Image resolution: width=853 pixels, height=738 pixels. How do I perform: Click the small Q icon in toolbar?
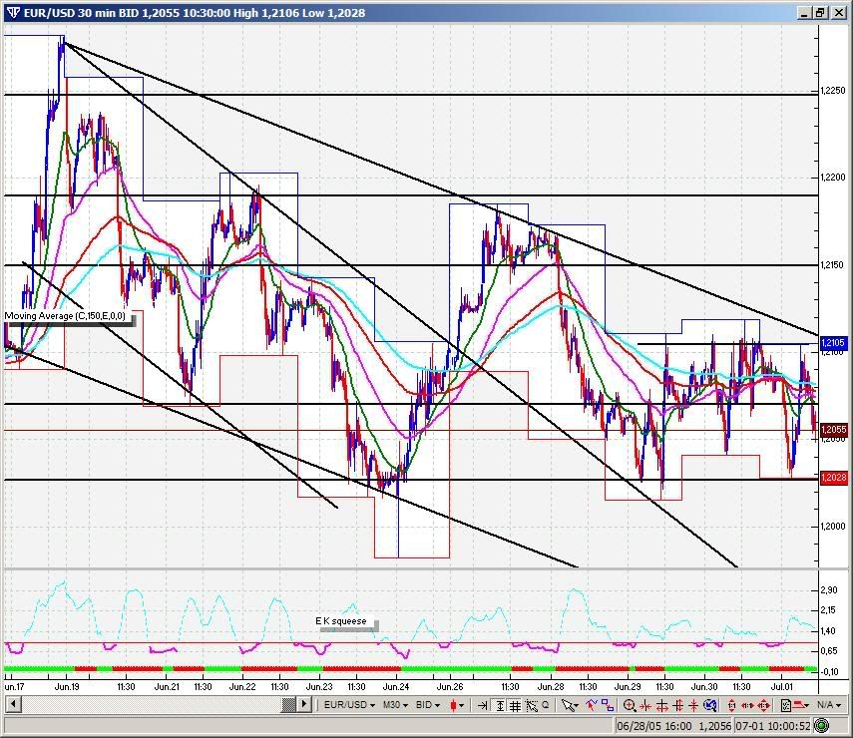545,705
